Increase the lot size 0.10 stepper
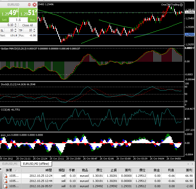 [x=15, y=24]
